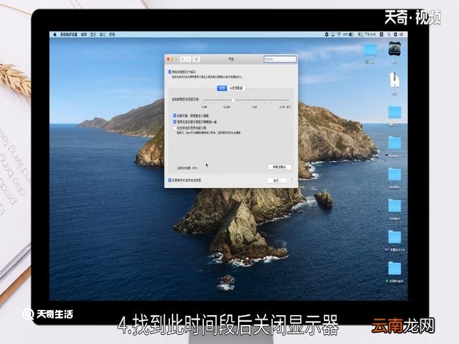This screenshot has width=459, height=344.
Task: Click the Restore Defaults button
Action: tap(279, 167)
